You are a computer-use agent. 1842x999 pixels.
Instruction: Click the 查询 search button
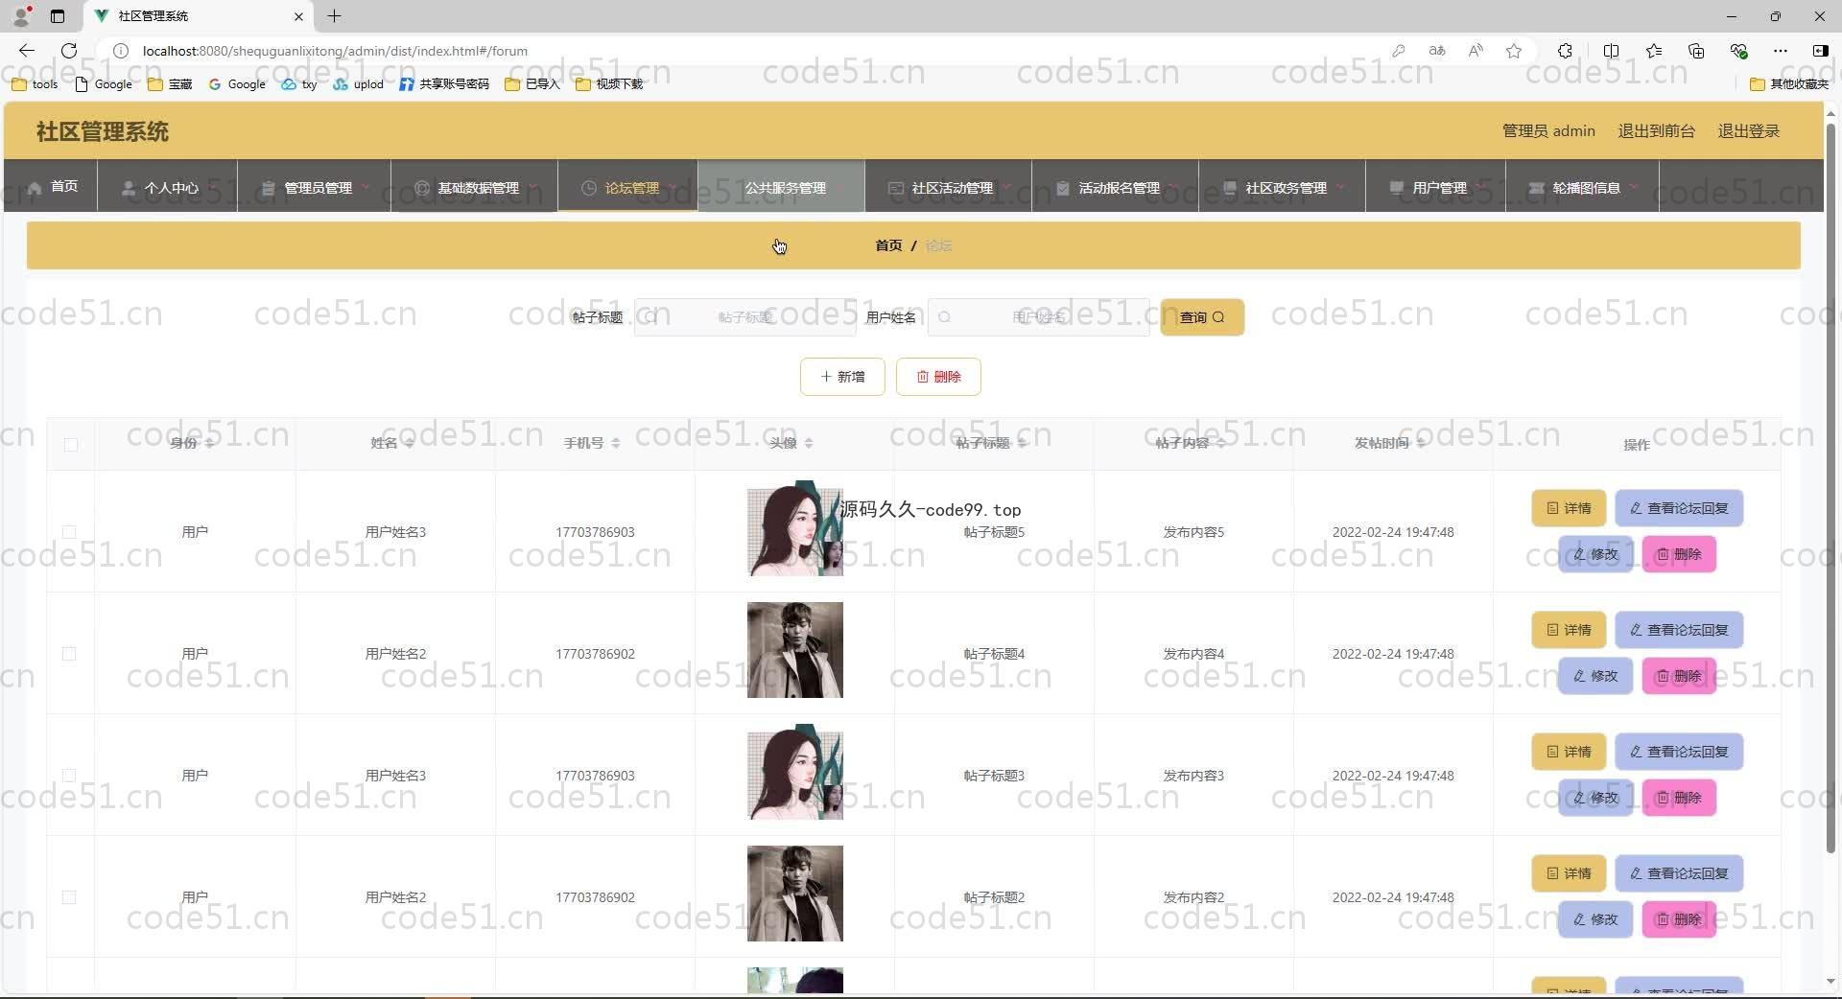1202,317
